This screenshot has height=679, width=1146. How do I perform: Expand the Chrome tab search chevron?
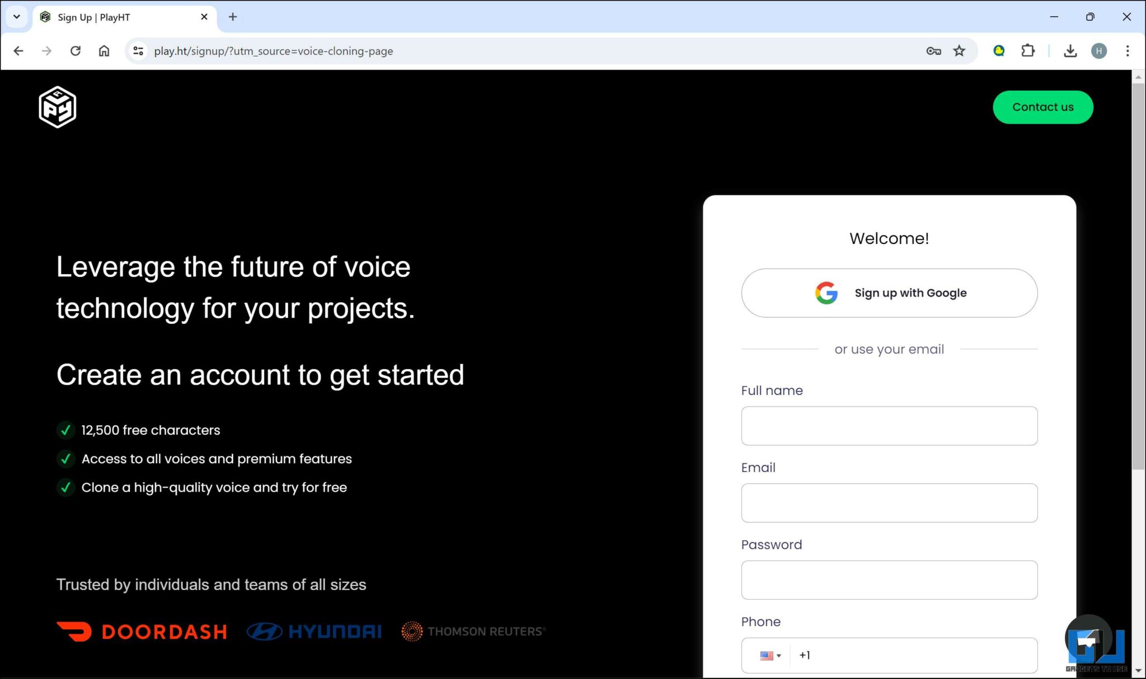(x=16, y=17)
